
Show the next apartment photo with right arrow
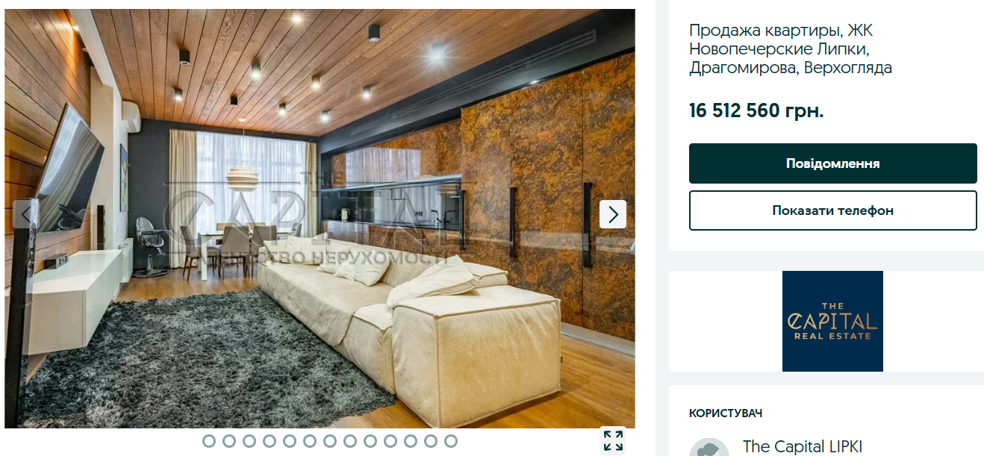(613, 214)
